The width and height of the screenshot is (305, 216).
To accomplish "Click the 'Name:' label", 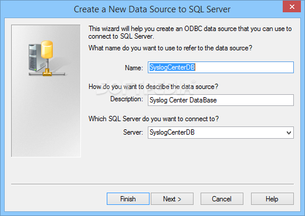I will pyautogui.click(x=134, y=68).
